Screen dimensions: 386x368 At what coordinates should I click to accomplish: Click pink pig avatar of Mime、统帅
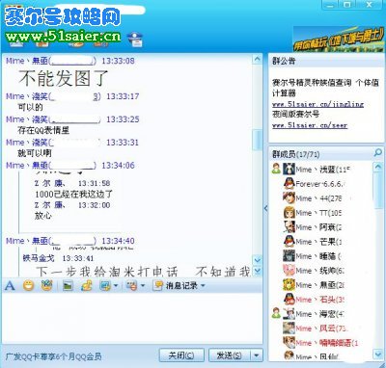pyautogui.click(x=289, y=270)
